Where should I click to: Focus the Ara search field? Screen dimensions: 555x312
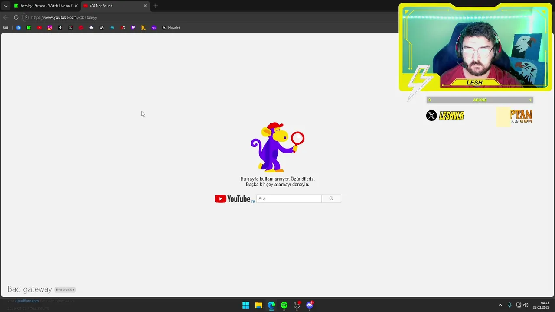289,198
